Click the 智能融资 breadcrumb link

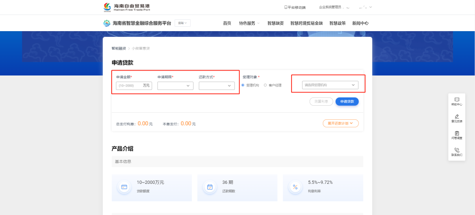[x=119, y=48]
